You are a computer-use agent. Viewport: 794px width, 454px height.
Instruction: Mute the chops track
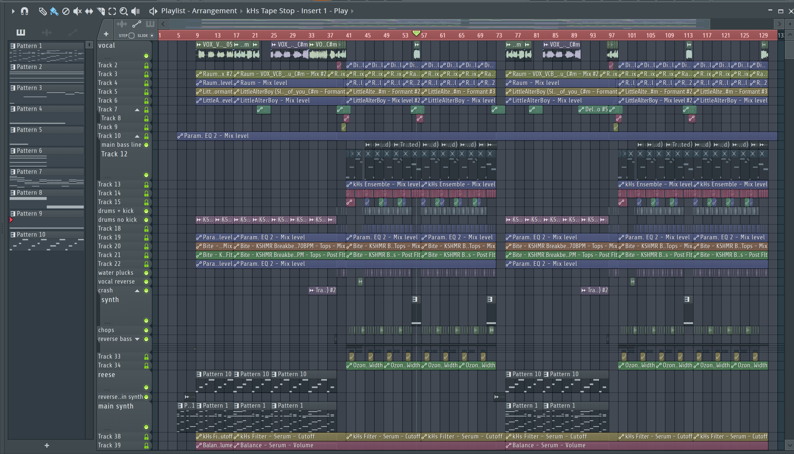point(146,330)
